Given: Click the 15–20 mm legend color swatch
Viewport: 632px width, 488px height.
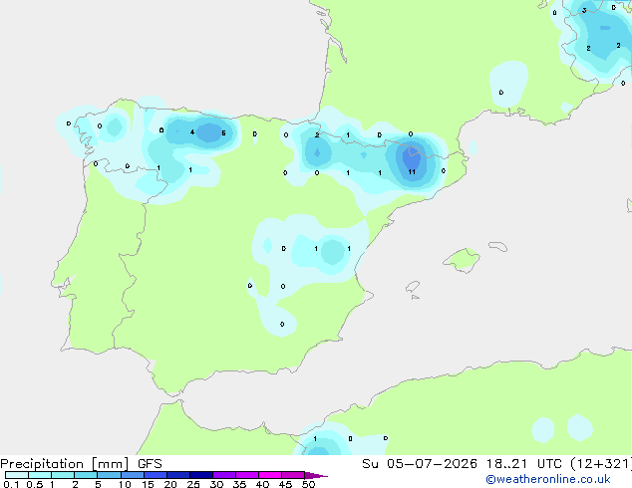Looking at the screenshot, I should pyautogui.click(x=156, y=475).
